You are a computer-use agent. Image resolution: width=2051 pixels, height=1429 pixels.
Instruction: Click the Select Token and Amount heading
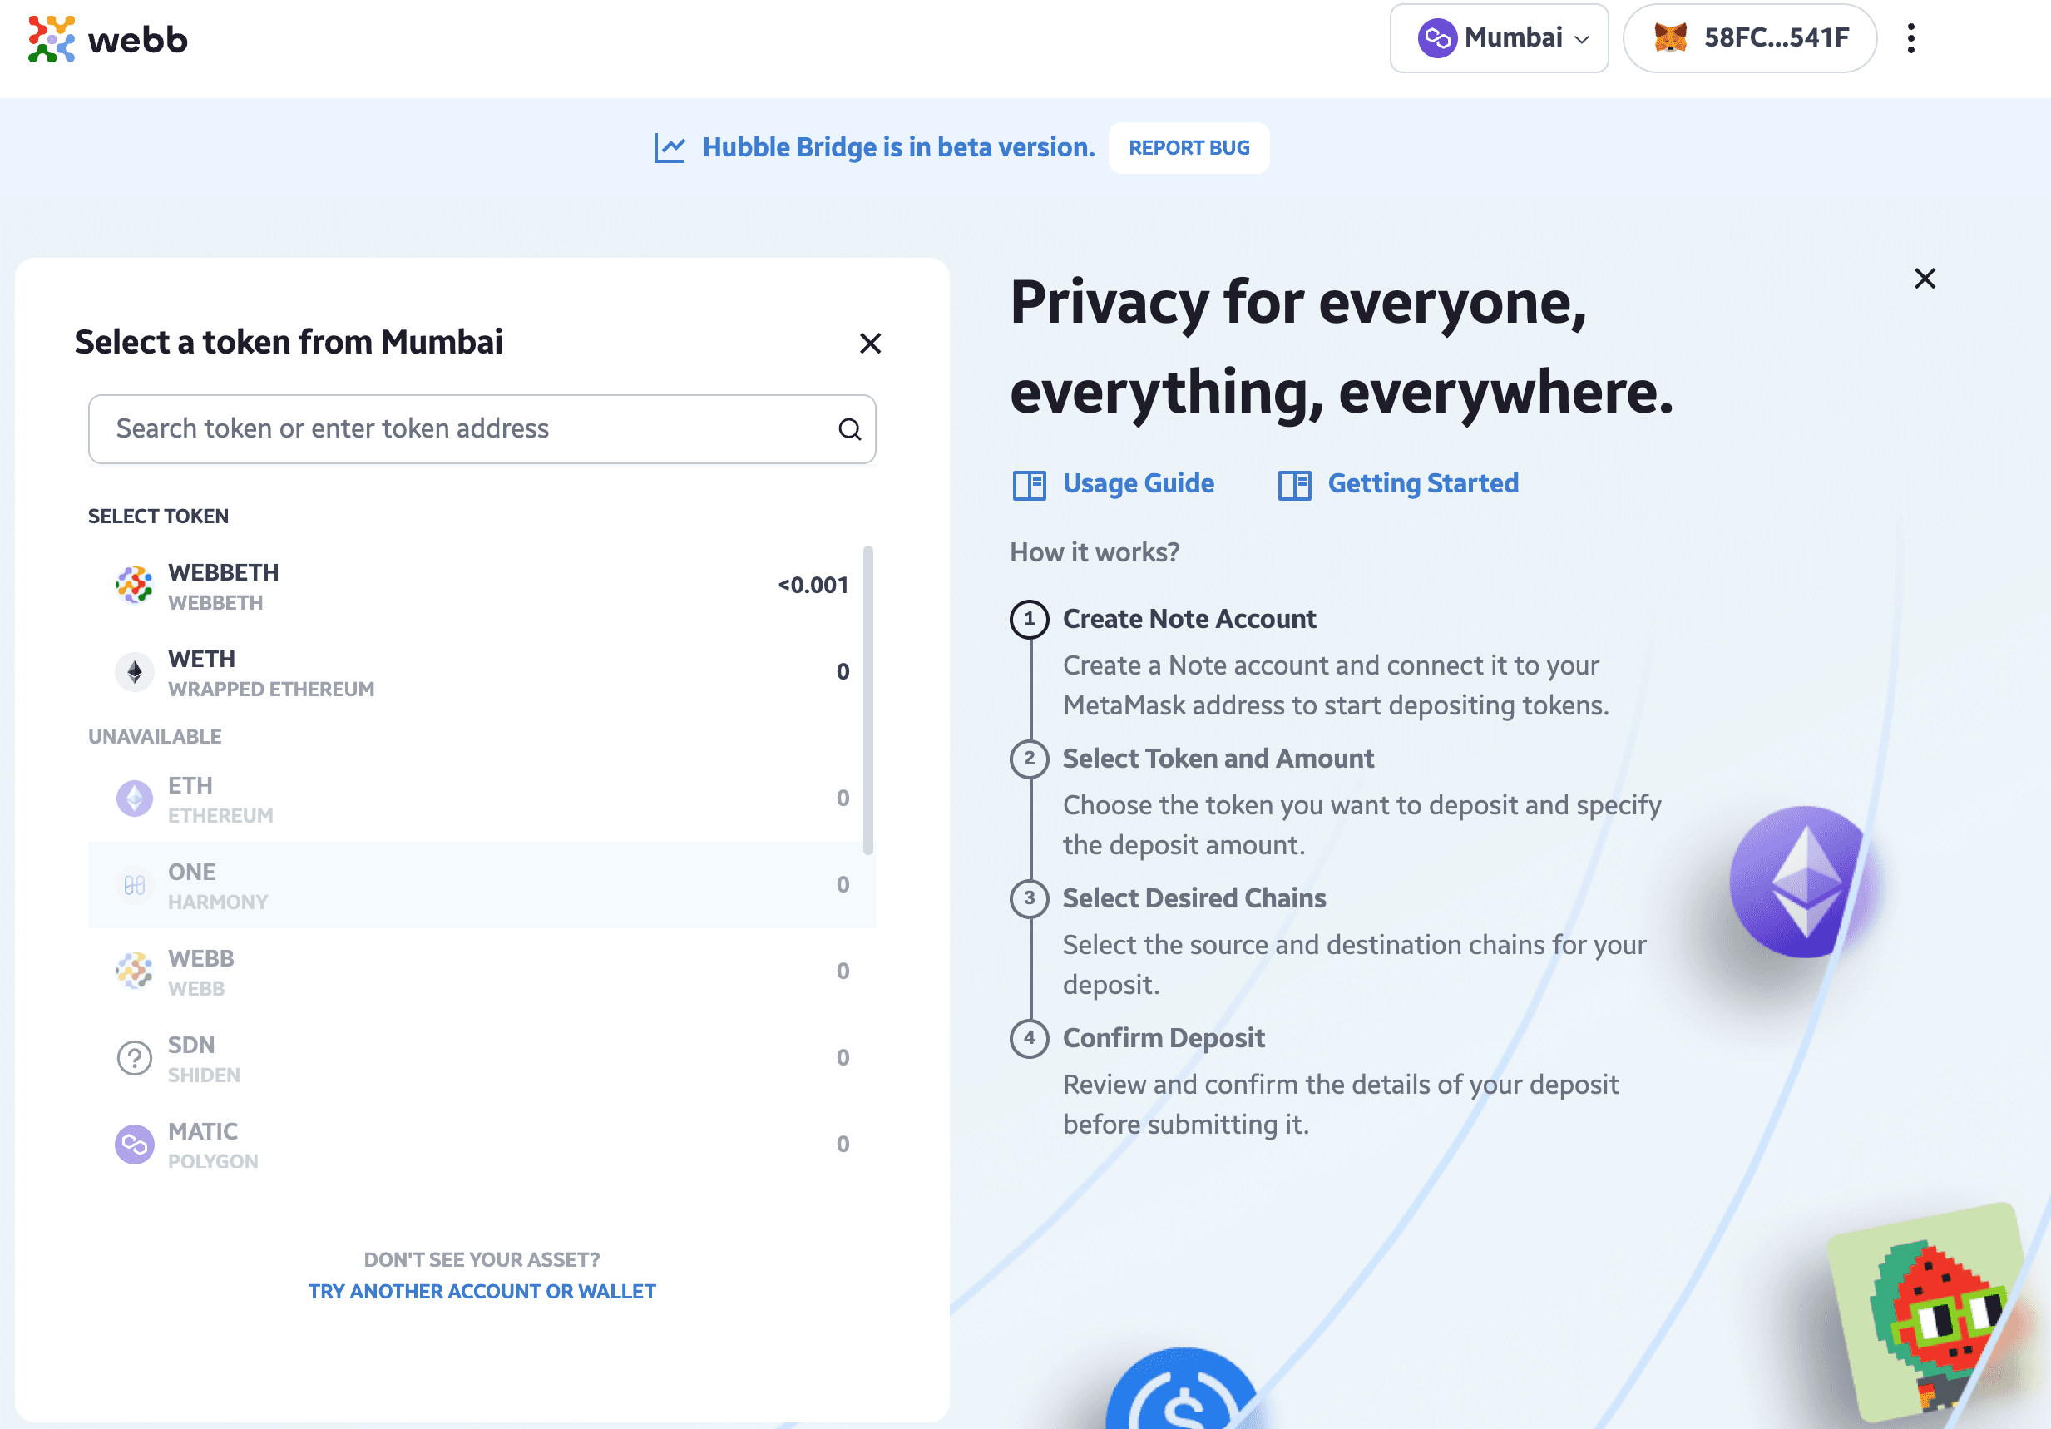[x=1218, y=759]
